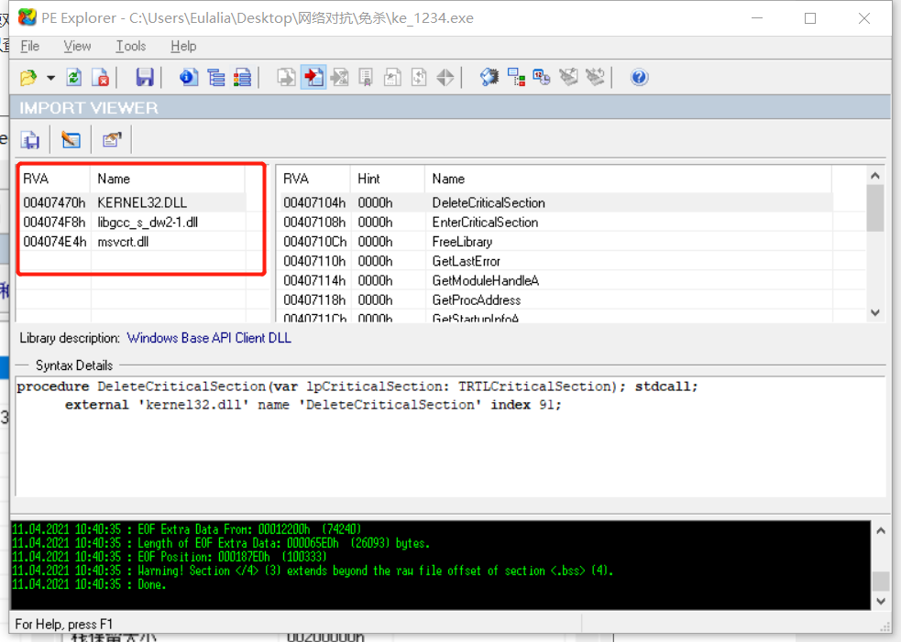The image size is (901, 642).
Task: Select the FreeLibrary function row
Action: tap(555, 242)
